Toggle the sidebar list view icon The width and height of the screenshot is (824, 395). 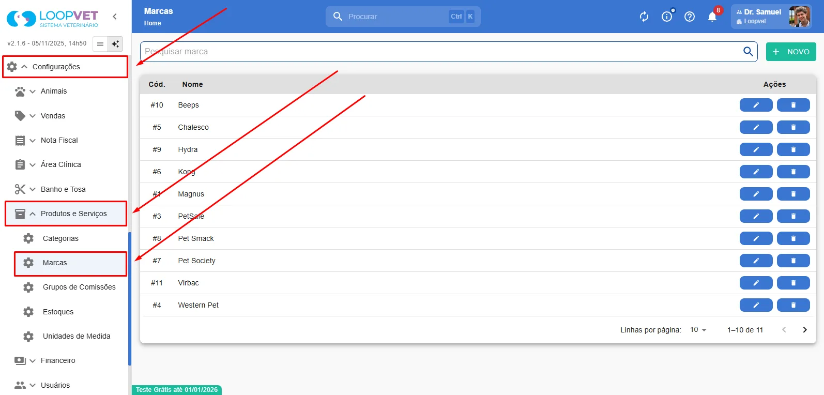(100, 44)
